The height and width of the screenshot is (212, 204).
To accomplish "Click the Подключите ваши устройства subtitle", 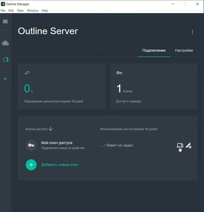I will pyautogui.click(x=63, y=148).
